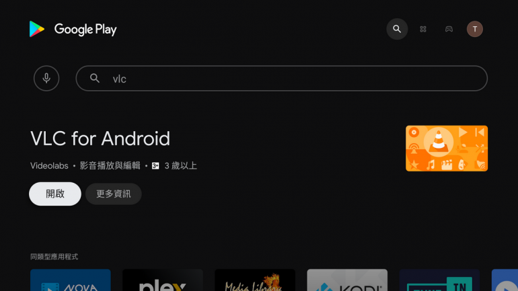Open the search magnifier button at top
Image resolution: width=518 pixels, height=291 pixels.
click(x=397, y=29)
